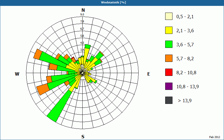Click the small red segment in the northwest bar
Image resolution: width=224 pixels, height=140 pixels.
click(73, 58)
